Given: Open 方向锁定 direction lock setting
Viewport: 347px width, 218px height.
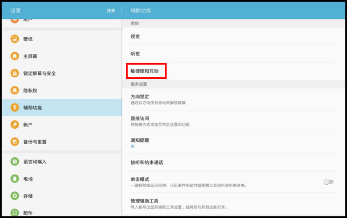Looking at the screenshot, I should 234,99.
